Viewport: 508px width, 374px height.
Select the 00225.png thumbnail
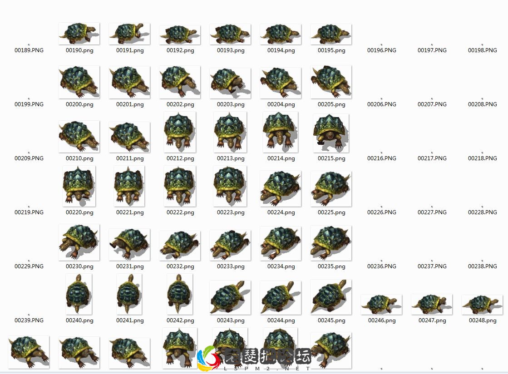(x=331, y=189)
